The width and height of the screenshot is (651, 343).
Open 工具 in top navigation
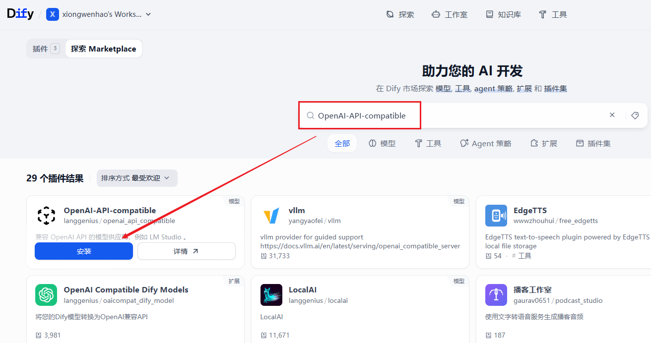pyautogui.click(x=553, y=15)
